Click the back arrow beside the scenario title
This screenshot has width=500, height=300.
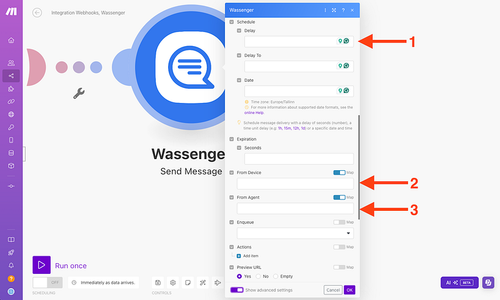tap(37, 12)
